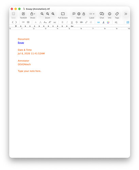
Task: Open the Chat panel
Action: (102, 14)
